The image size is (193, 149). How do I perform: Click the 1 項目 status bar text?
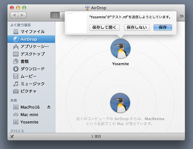coord(96,137)
